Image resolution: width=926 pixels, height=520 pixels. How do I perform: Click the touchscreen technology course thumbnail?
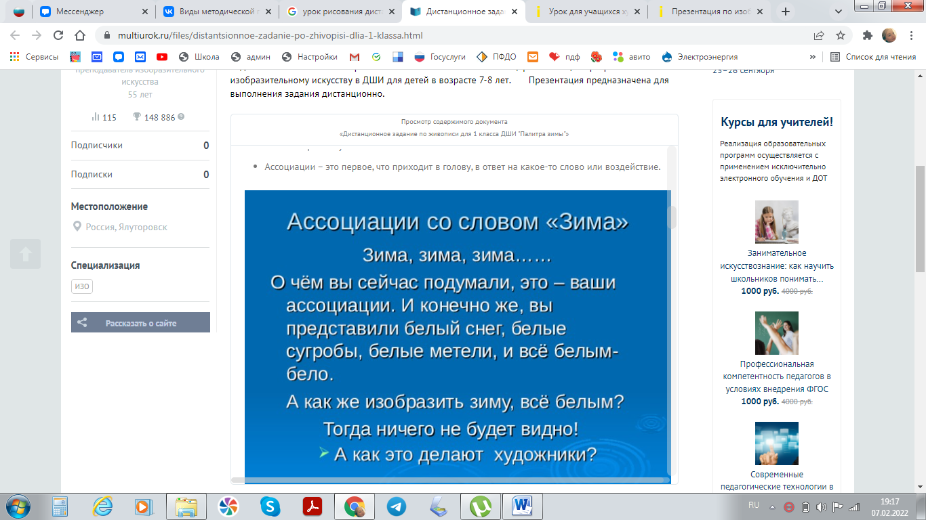point(777,444)
